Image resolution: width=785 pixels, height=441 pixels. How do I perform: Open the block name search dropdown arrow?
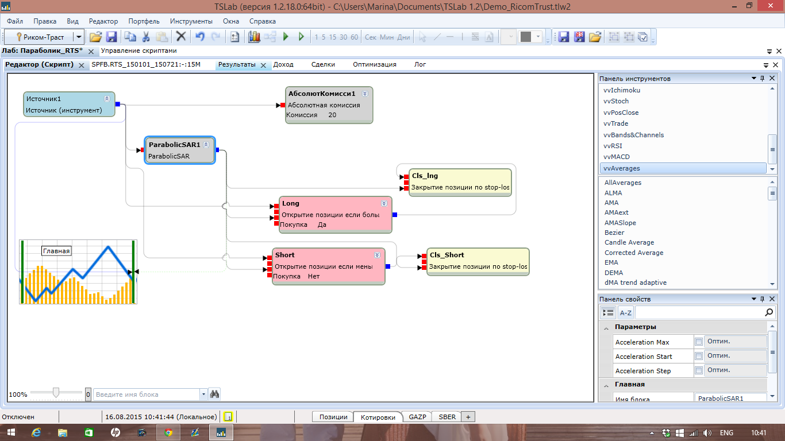(x=203, y=394)
